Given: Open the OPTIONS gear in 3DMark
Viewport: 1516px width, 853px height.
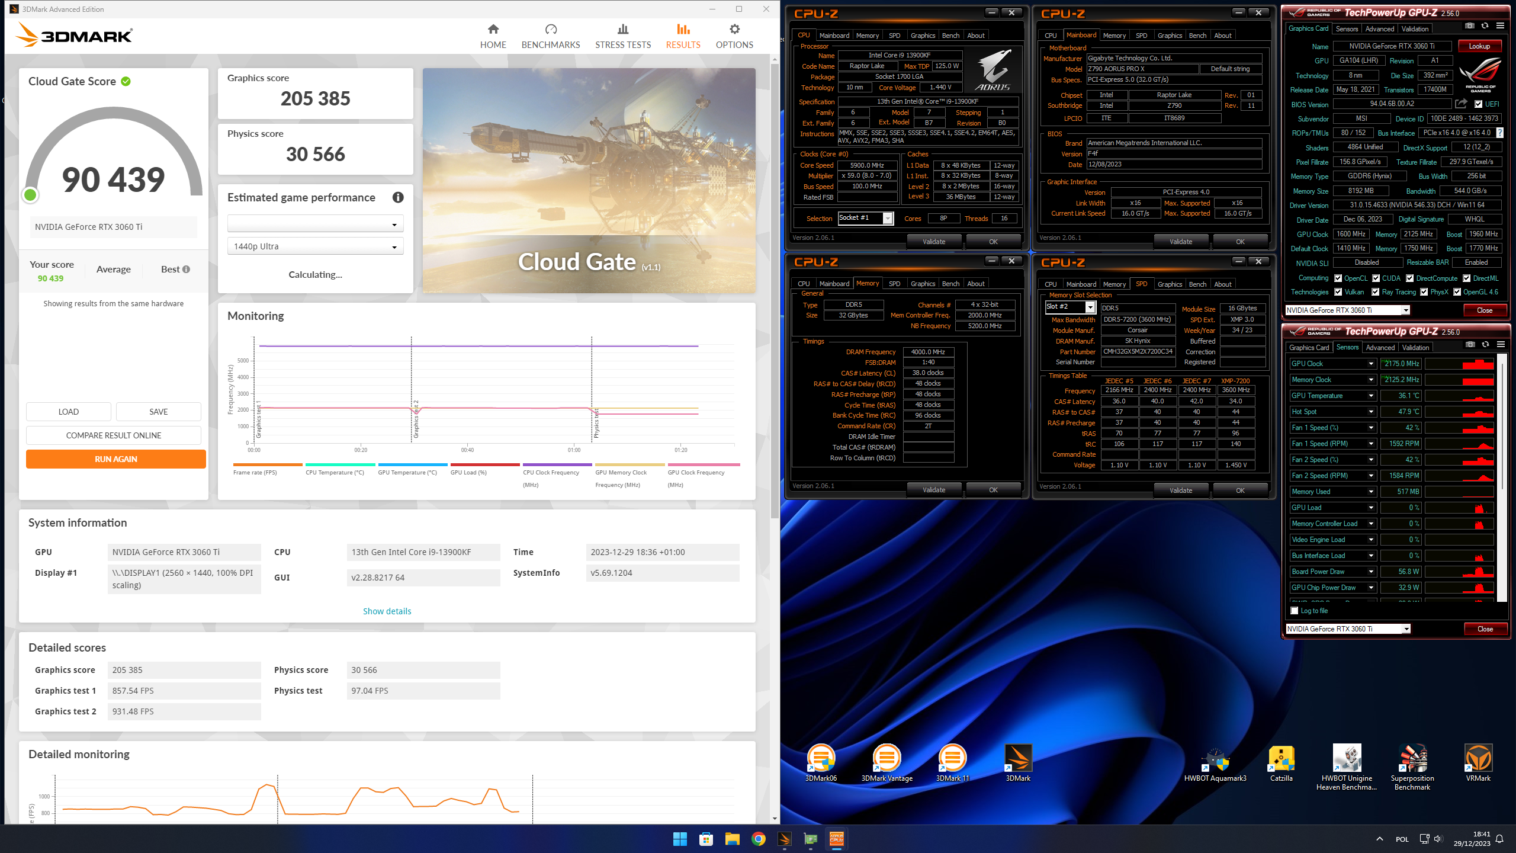Looking at the screenshot, I should pos(734,36).
